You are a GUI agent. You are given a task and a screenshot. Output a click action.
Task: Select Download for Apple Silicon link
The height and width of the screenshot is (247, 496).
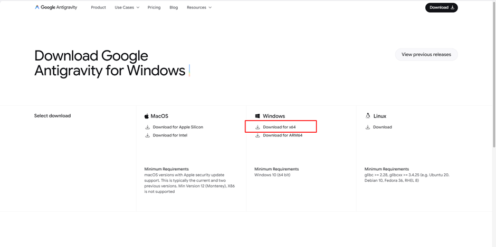(x=178, y=127)
